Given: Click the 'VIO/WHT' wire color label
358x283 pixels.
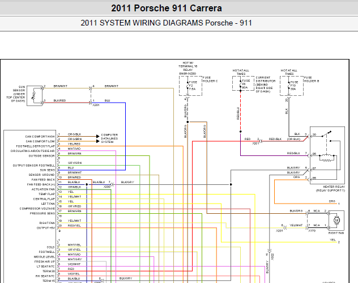Looking at the screenshot, I should (x=74, y=264).
